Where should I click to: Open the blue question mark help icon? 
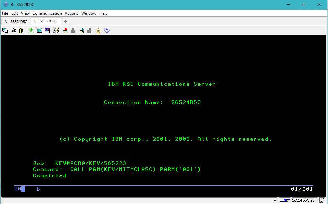(x=107, y=30)
